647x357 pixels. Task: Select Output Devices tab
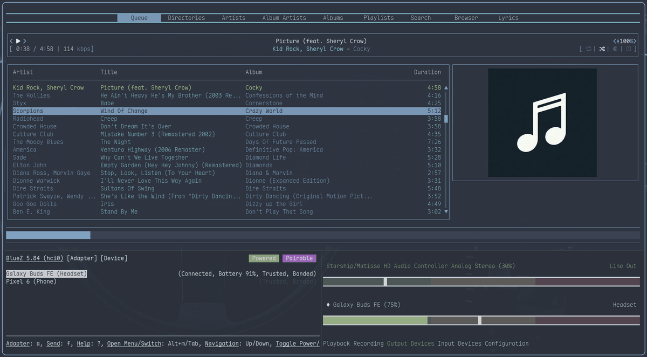410,344
